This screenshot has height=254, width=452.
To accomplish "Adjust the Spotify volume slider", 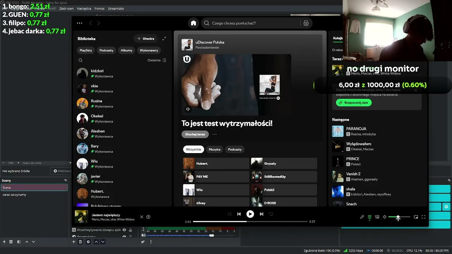I will pyautogui.click(x=399, y=217).
